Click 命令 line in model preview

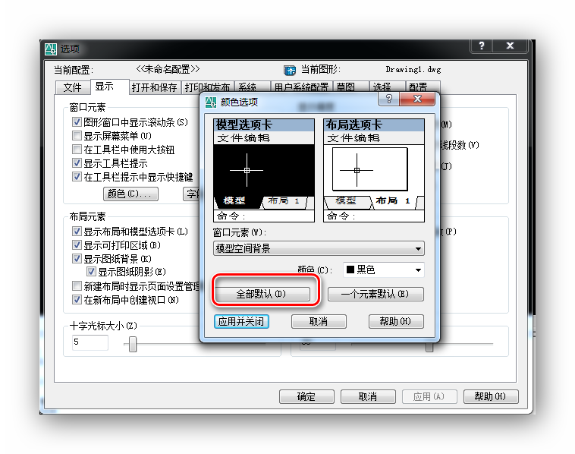click(264, 216)
